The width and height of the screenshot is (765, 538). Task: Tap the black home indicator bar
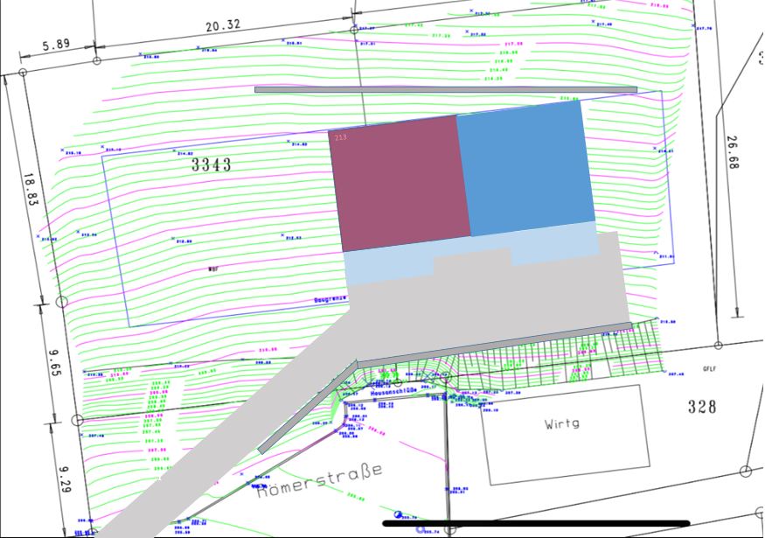coord(536,524)
